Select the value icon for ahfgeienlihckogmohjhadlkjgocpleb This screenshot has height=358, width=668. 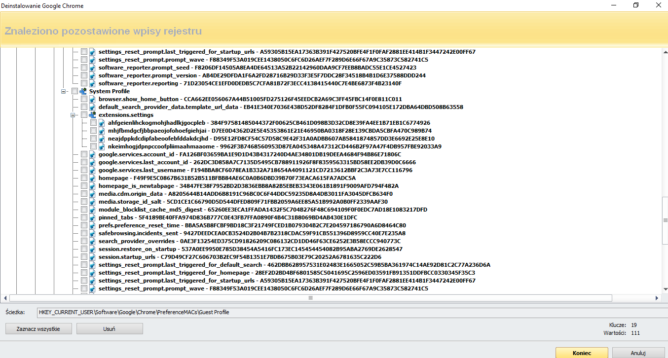click(102, 123)
